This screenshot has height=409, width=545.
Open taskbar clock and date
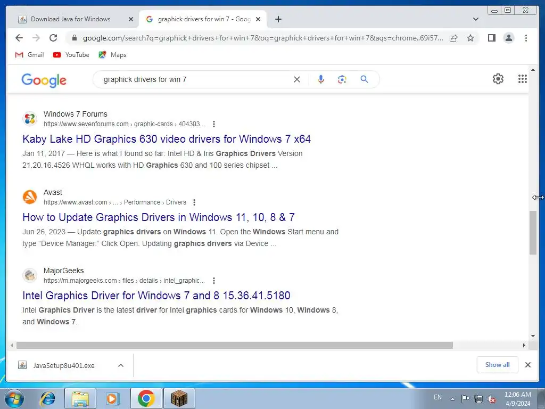(517, 399)
